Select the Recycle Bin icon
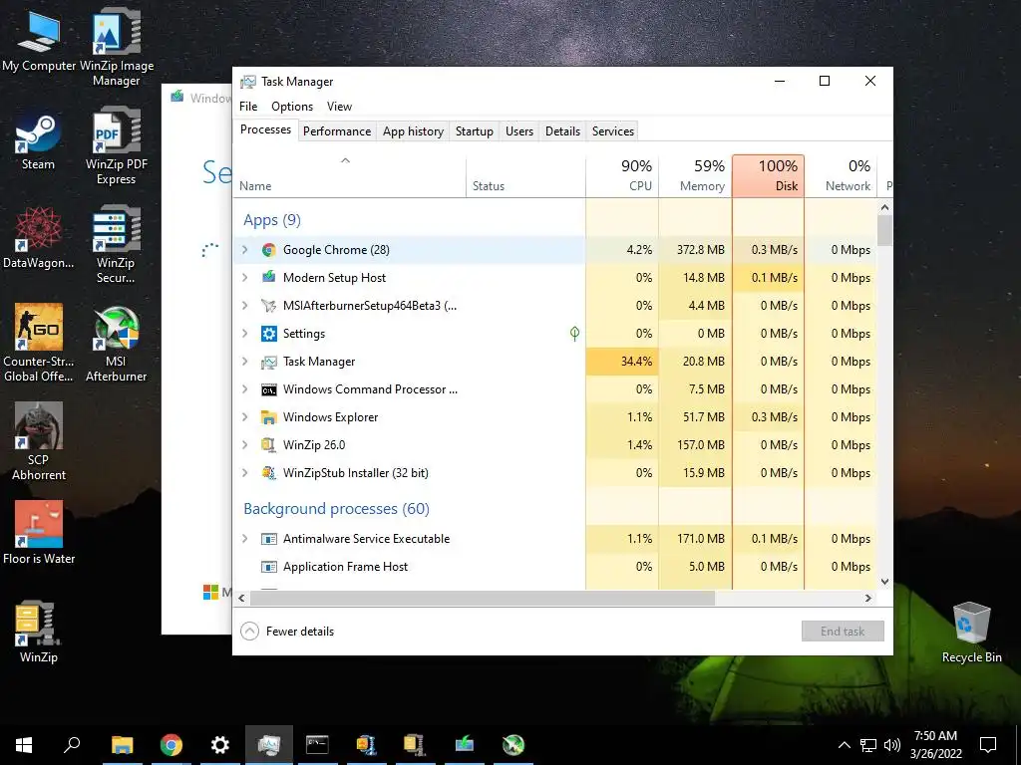Screen dimensions: 1021x765 971,633
